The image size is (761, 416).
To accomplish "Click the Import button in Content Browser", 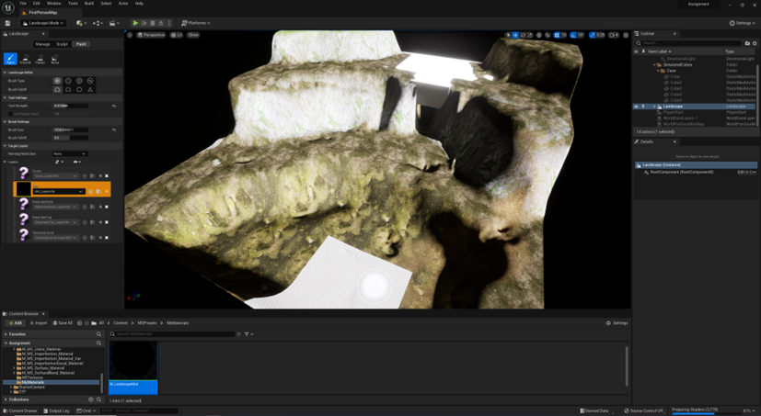I will (x=39, y=323).
